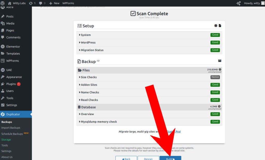Click the Users person icon
The width and height of the screenshot is (265, 160).
pyautogui.click(x=3, y=91)
